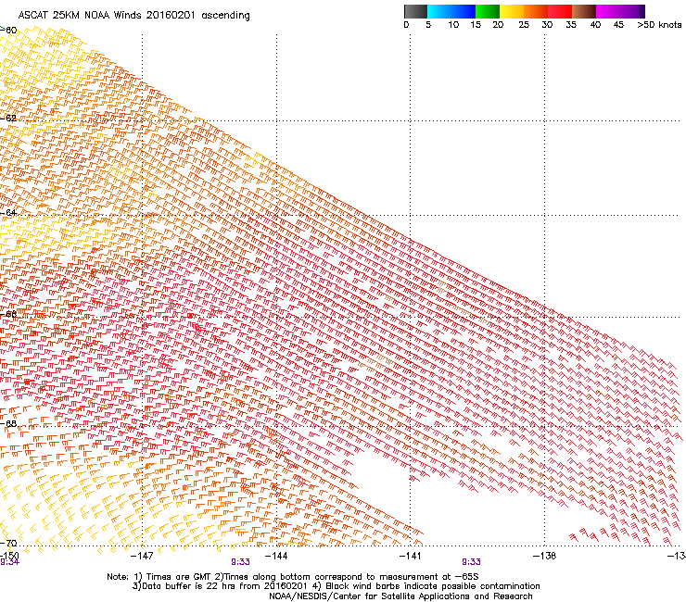
Task: Click the gray 0-5 knots color segment
Action: click(x=415, y=11)
